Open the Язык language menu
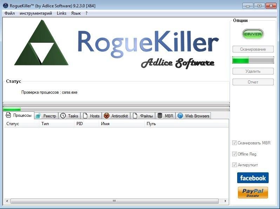 [x=76, y=13]
